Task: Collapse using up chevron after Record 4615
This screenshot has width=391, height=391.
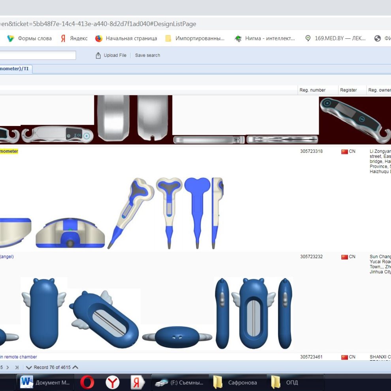Action: tap(75, 367)
